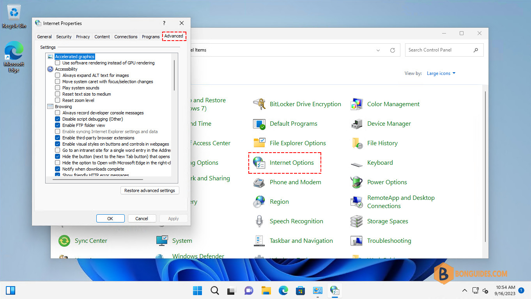Image resolution: width=531 pixels, height=299 pixels.
Task: Click the Control Panel window vertical scrollbar
Action: click(x=485, y=166)
